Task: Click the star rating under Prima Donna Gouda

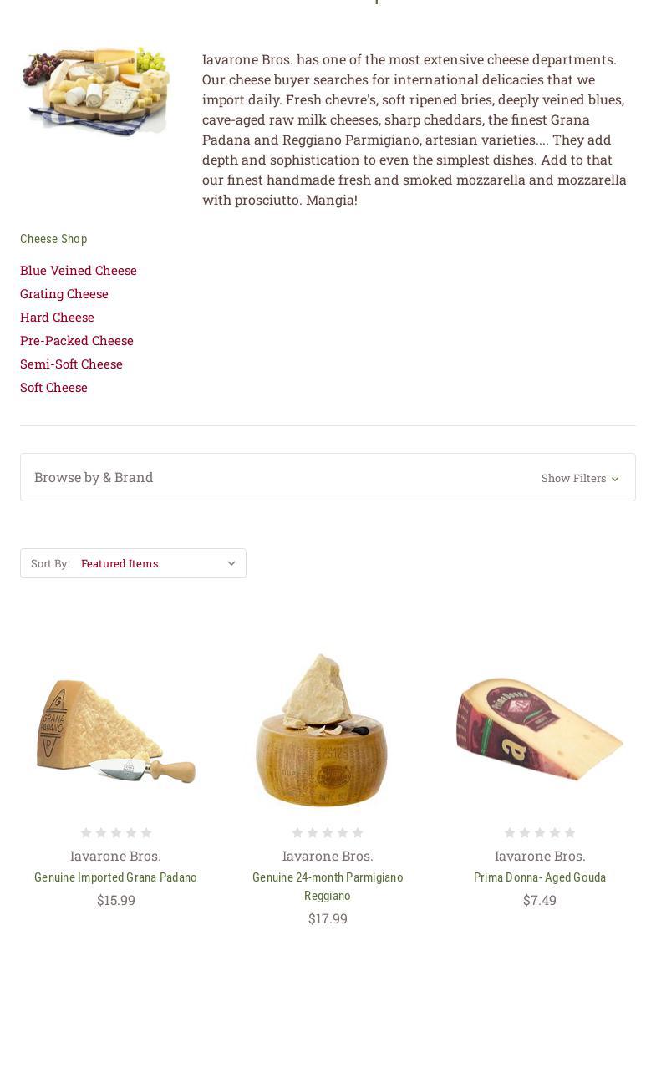Action: coord(540,832)
